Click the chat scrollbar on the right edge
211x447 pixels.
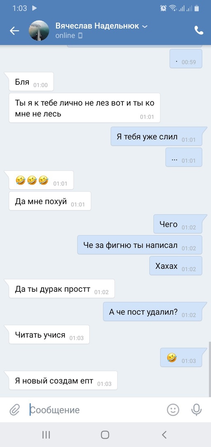pos(210,369)
